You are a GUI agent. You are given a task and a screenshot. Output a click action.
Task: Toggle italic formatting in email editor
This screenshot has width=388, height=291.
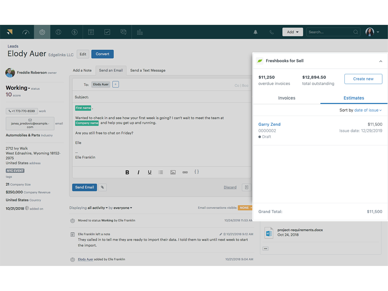138,172
